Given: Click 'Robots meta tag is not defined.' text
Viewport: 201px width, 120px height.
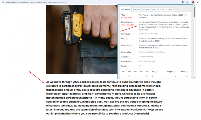Looking at the screenshot, I should click(x=152, y=52).
